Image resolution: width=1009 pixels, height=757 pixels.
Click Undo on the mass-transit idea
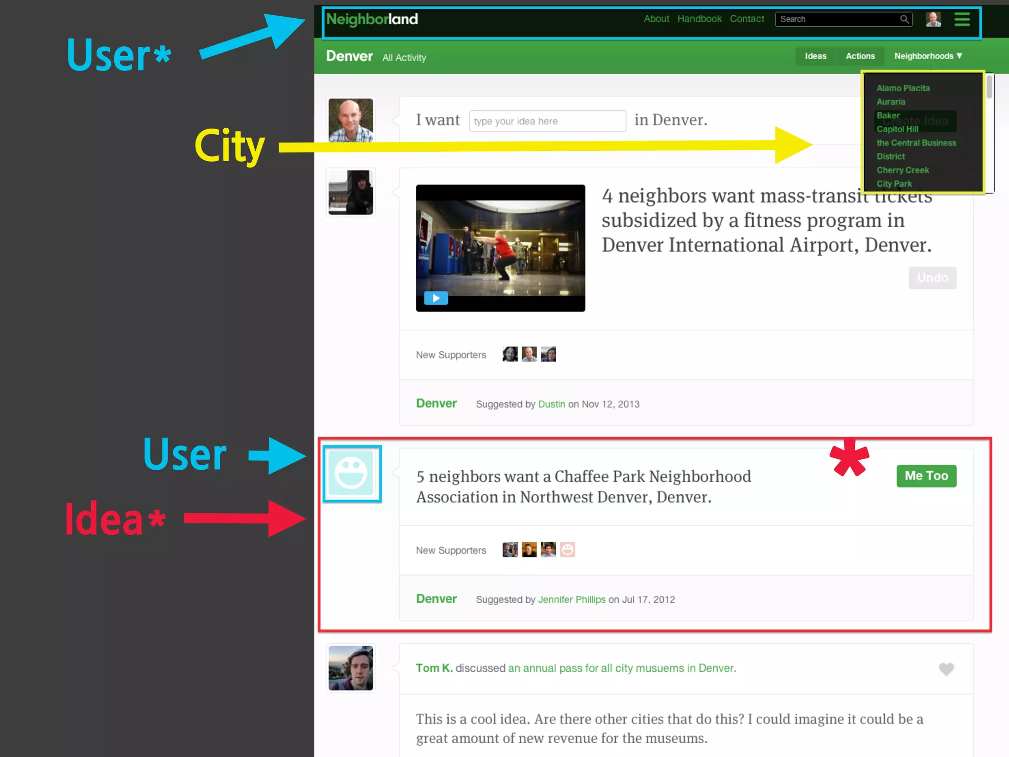click(932, 278)
